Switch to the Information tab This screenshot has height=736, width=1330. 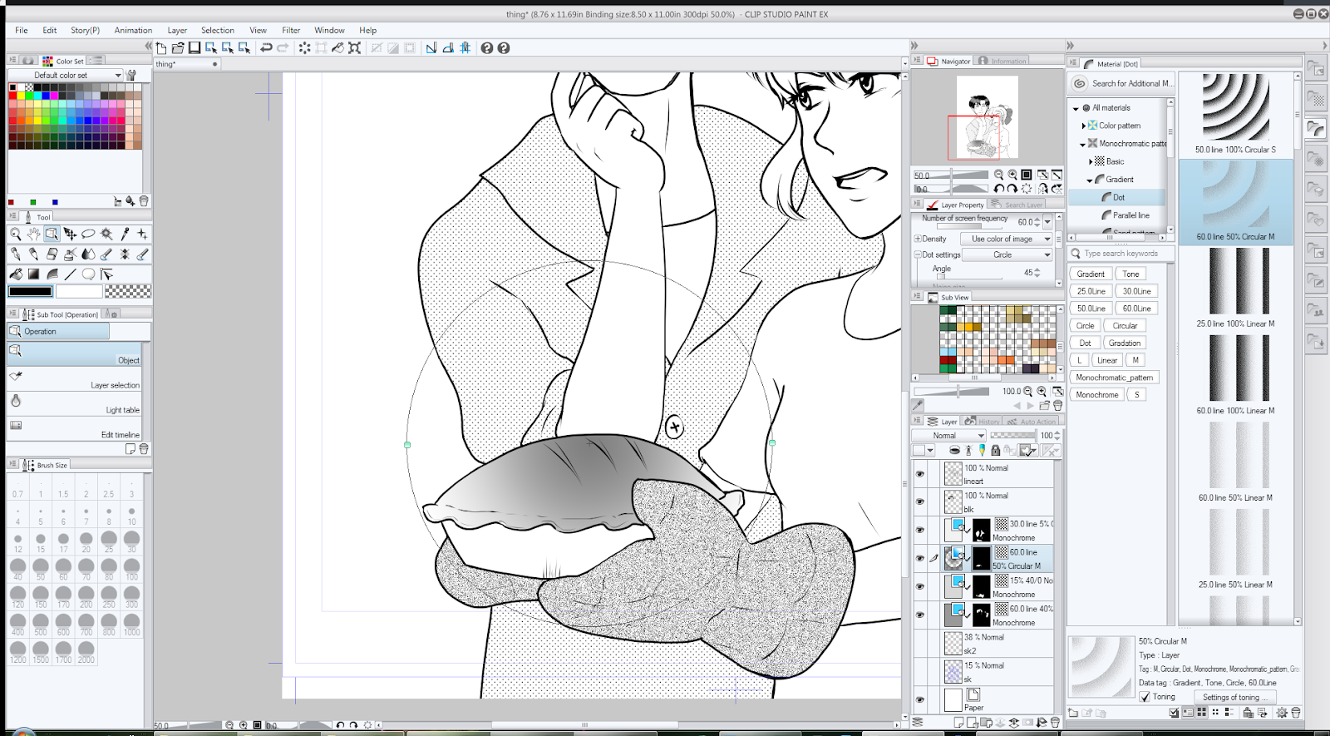coord(1002,61)
